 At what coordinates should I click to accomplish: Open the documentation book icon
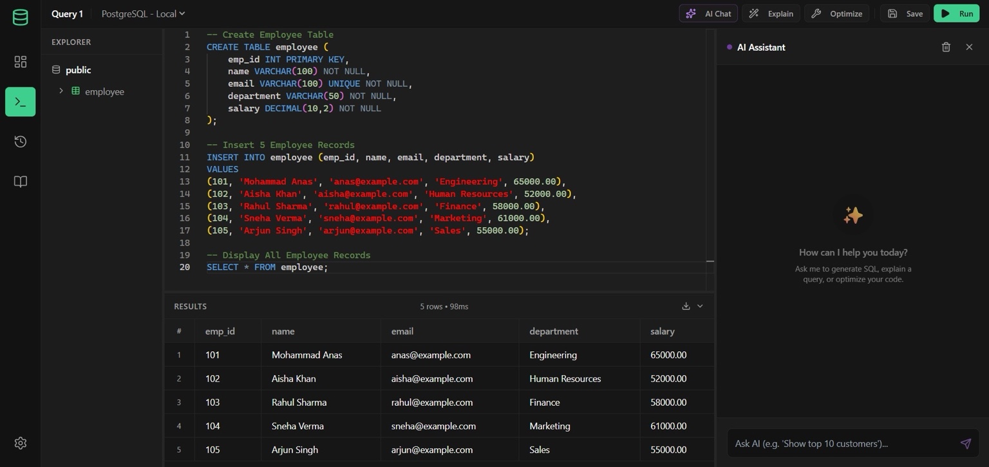[20, 181]
